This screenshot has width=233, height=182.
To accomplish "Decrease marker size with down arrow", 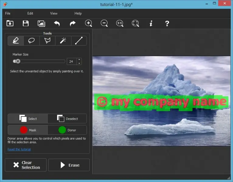I will pos(79,63).
